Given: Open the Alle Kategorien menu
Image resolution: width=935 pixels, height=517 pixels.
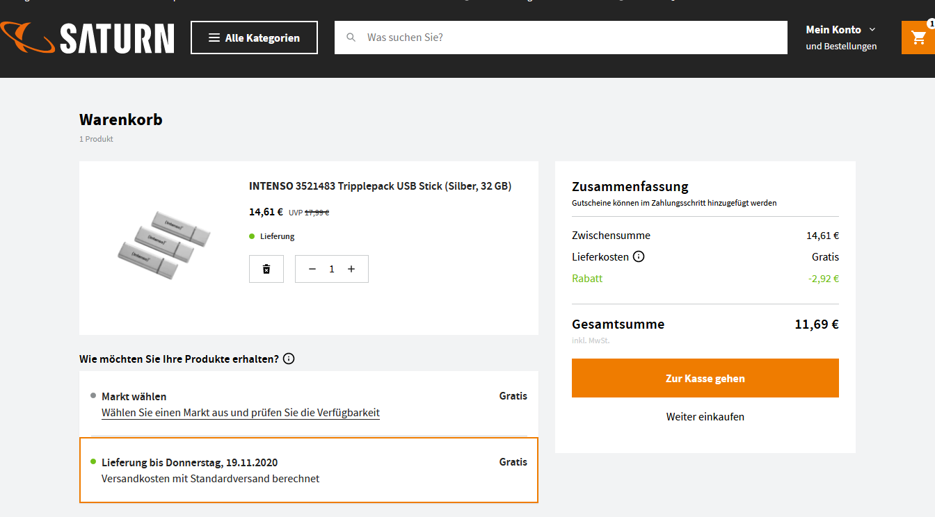Looking at the screenshot, I should 254,38.
